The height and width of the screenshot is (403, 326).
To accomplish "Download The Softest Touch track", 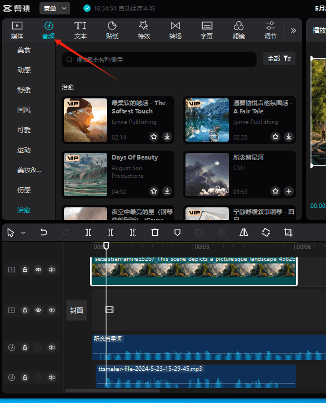I will point(167,137).
